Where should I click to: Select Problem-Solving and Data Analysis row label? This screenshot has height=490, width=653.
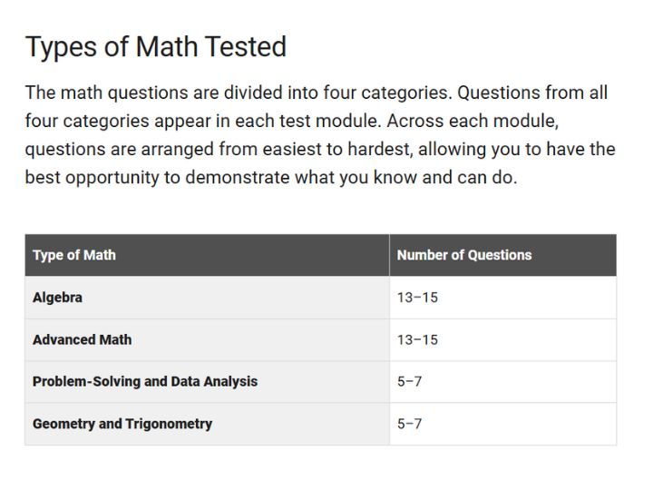145,381
